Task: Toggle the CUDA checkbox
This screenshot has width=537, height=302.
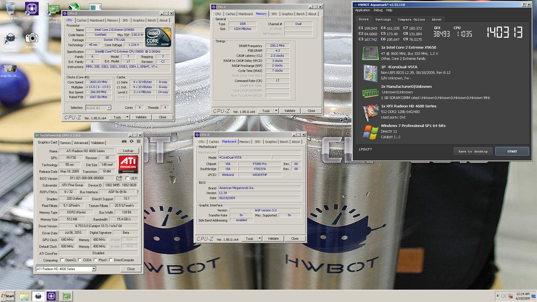Action: pyautogui.click(x=80, y=260)
